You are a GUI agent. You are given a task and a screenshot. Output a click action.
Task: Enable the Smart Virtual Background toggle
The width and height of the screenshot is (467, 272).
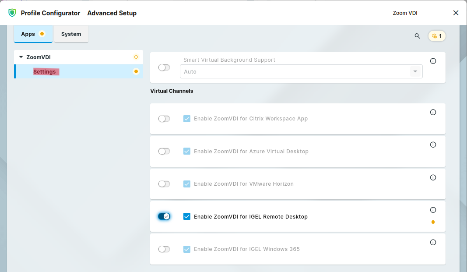[164, 67]
